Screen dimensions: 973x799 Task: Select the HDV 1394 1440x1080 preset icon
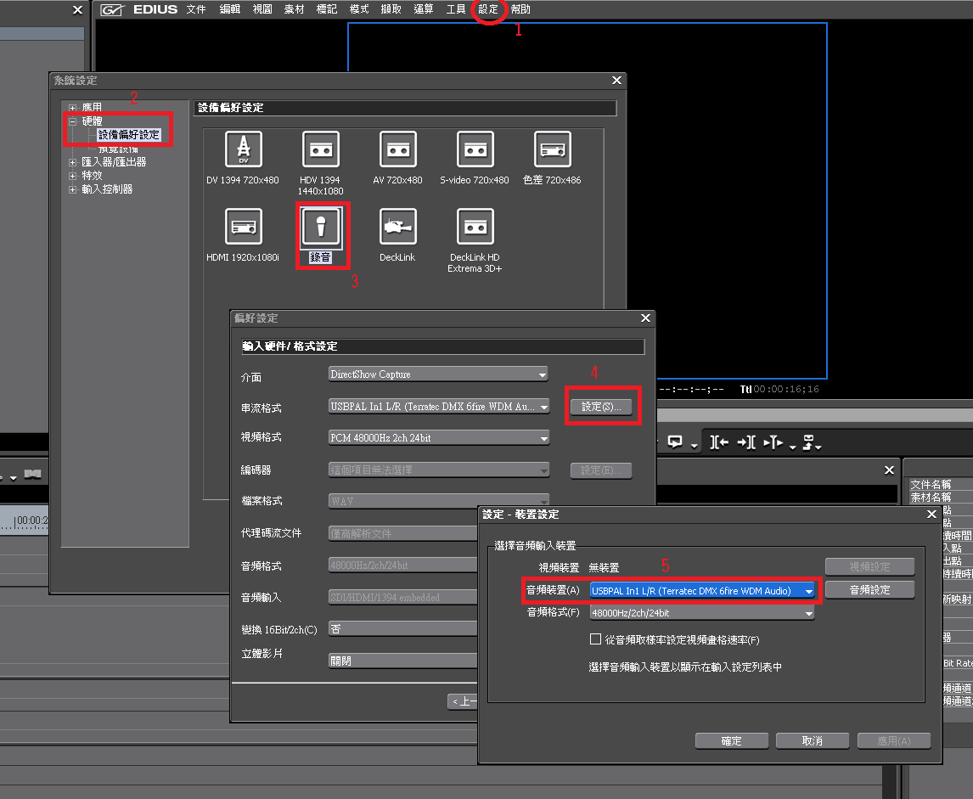click(x=320, y=150)
